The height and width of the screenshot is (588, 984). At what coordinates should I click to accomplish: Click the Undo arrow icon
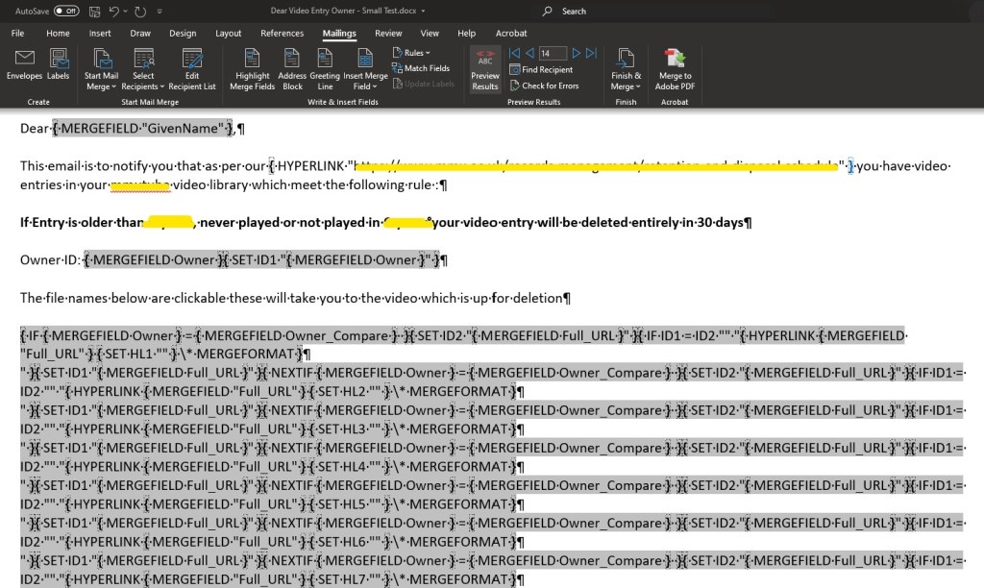[114, 12]
